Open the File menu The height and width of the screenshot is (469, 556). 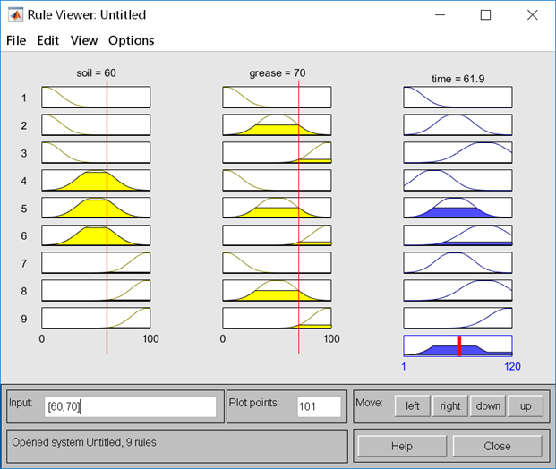coord(16,40)
